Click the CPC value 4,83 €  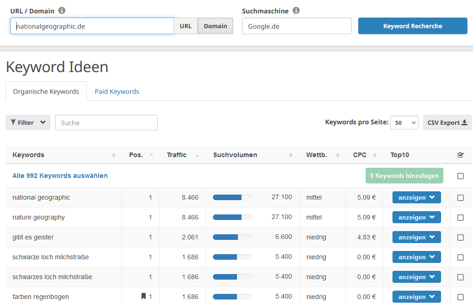[367, 237]
